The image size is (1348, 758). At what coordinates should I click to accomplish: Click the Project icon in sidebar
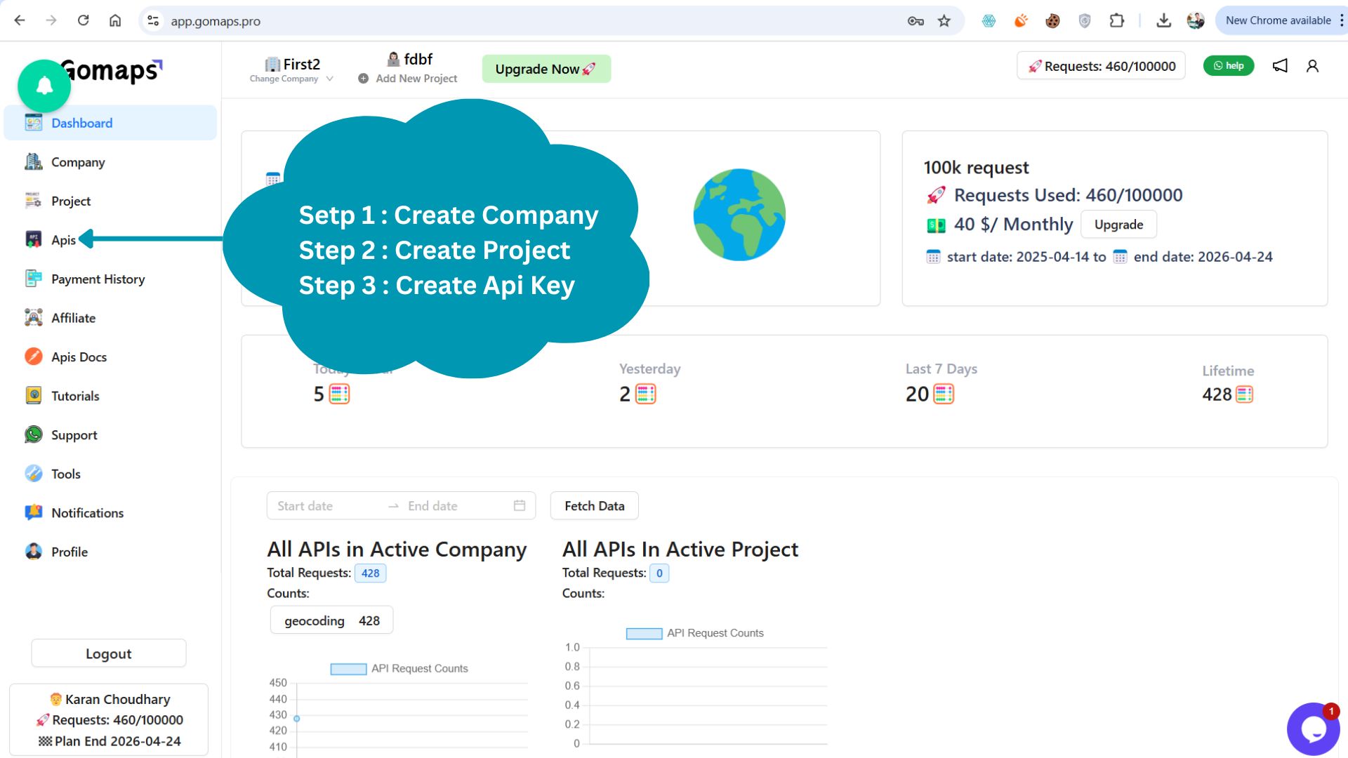click(34, 201)
